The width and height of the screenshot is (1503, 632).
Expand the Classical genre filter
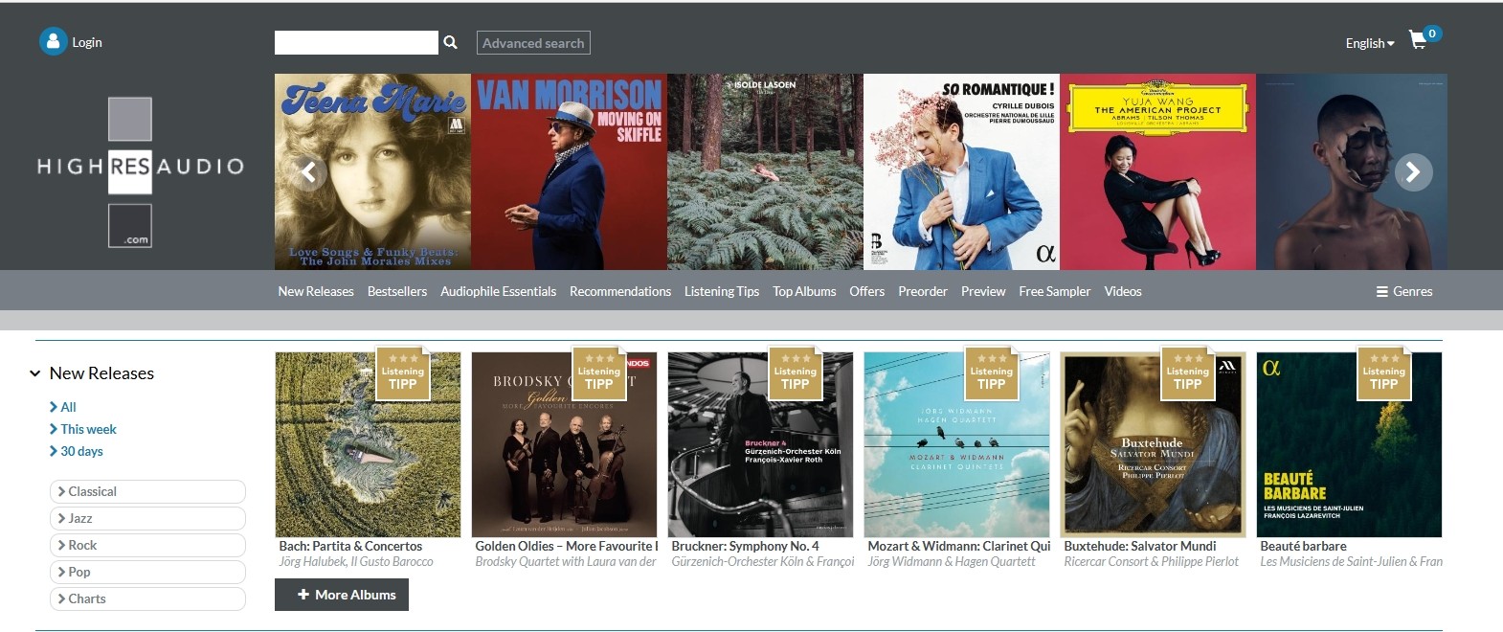click(147, 491)
